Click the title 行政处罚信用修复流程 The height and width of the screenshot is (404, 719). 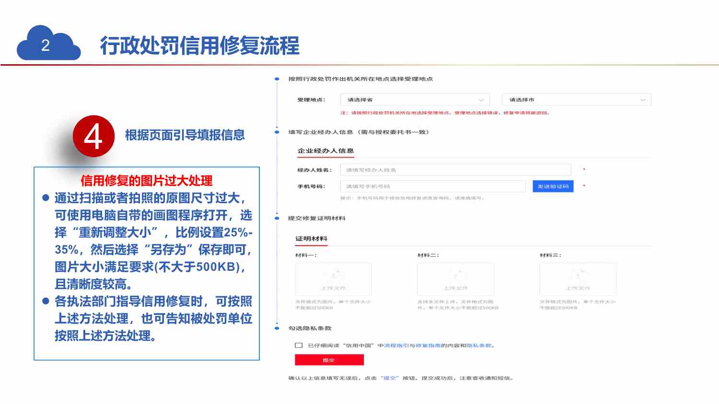199,46
